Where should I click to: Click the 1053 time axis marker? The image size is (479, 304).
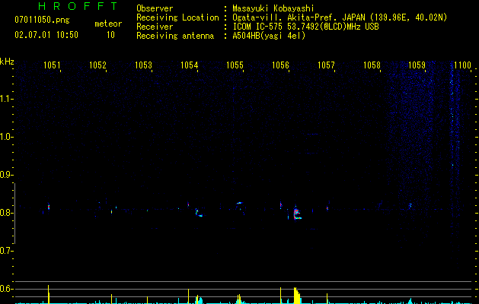coord(143,65)
